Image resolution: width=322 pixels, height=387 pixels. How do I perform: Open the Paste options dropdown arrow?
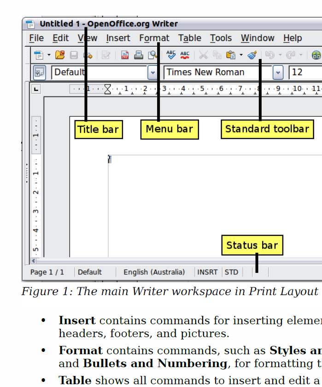click(x=241, y=55)
